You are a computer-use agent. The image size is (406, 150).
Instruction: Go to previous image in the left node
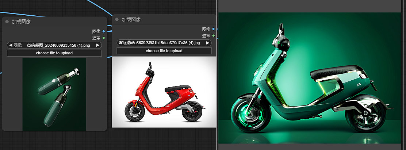coord(11,45)
